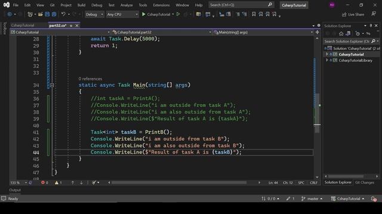Click the editor horizontal scrollbar
This screenshot has width=382, height=214.
179,182
